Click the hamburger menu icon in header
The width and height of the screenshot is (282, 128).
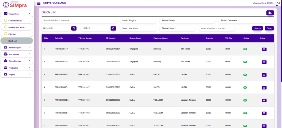(39, 3)
